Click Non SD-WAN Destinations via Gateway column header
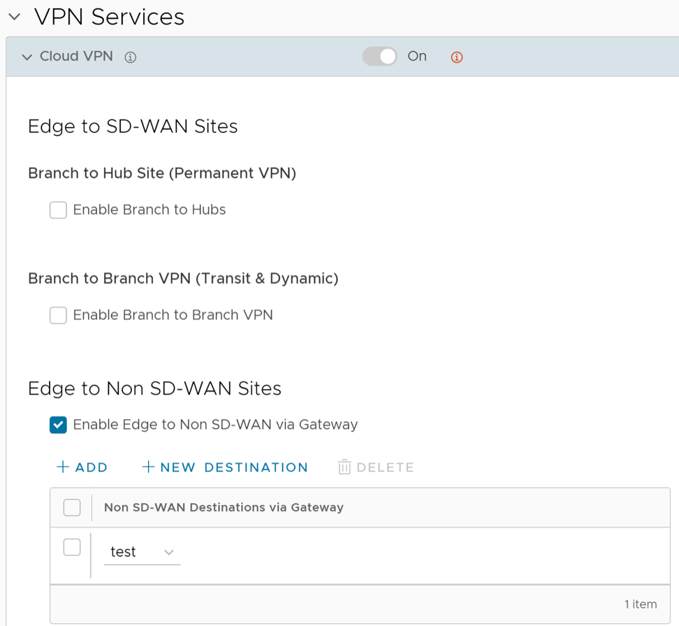Viewport: 679px width, 626px height. click(x=224, y=507)
